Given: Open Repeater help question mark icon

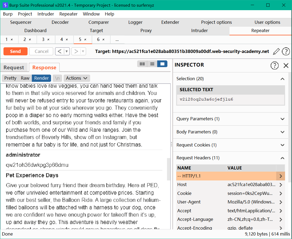Looking at the screenshot, I should [286, 51].
